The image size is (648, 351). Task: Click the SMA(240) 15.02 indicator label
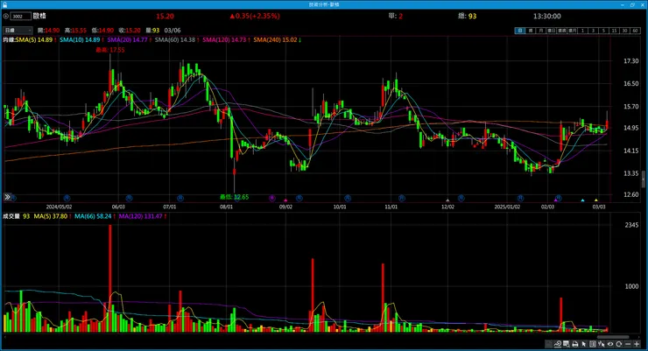click(x=275, y=39)
